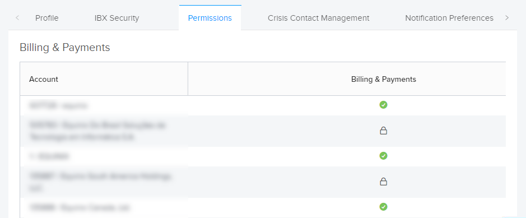This screenshot has height=218, width=526.
Task: Select the Permissions tab
Action: [x=210, y=18]
